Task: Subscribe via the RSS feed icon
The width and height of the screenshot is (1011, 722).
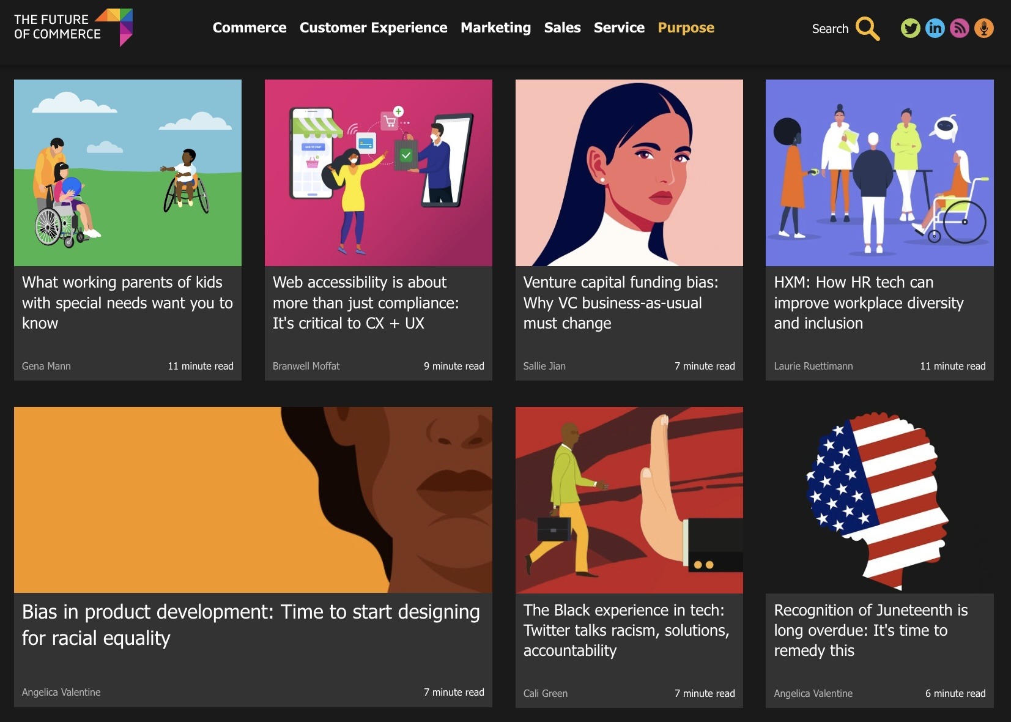Action: (960, 28)
